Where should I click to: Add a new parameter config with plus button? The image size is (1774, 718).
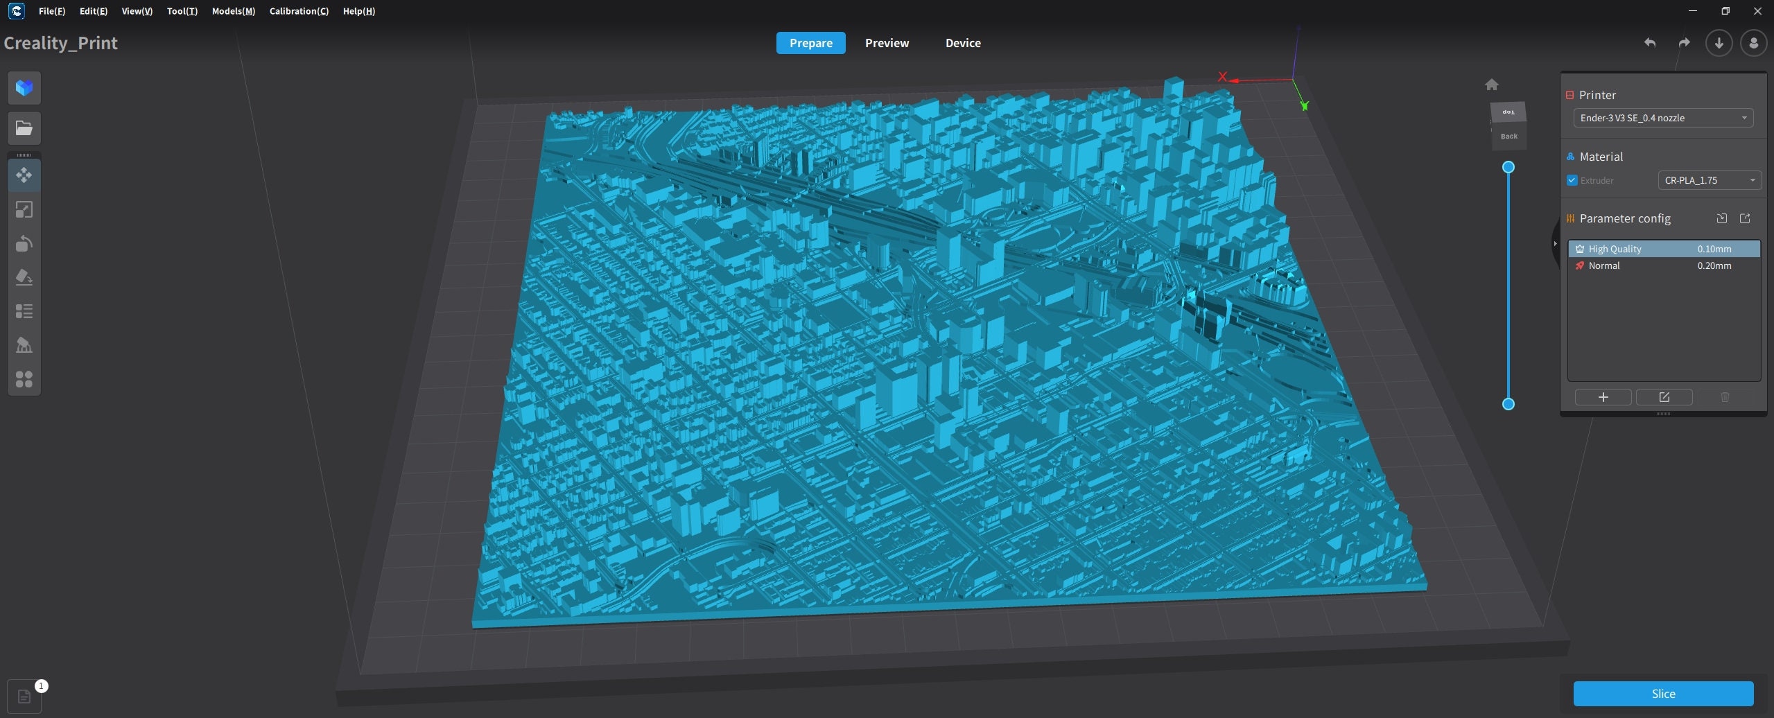click(x=1603, y=397)
